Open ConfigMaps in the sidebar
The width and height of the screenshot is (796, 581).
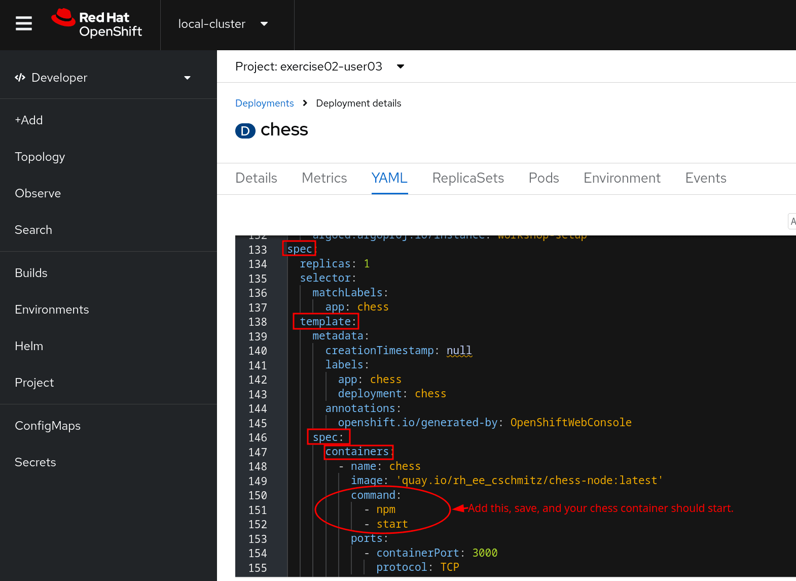(48, 426)
